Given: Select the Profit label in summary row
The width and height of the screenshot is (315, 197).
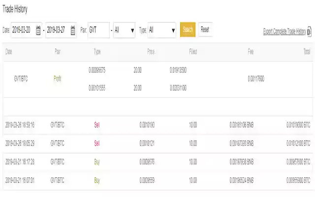Looking at the screenshot, I should pyautogui.click(x=57, y=79).
